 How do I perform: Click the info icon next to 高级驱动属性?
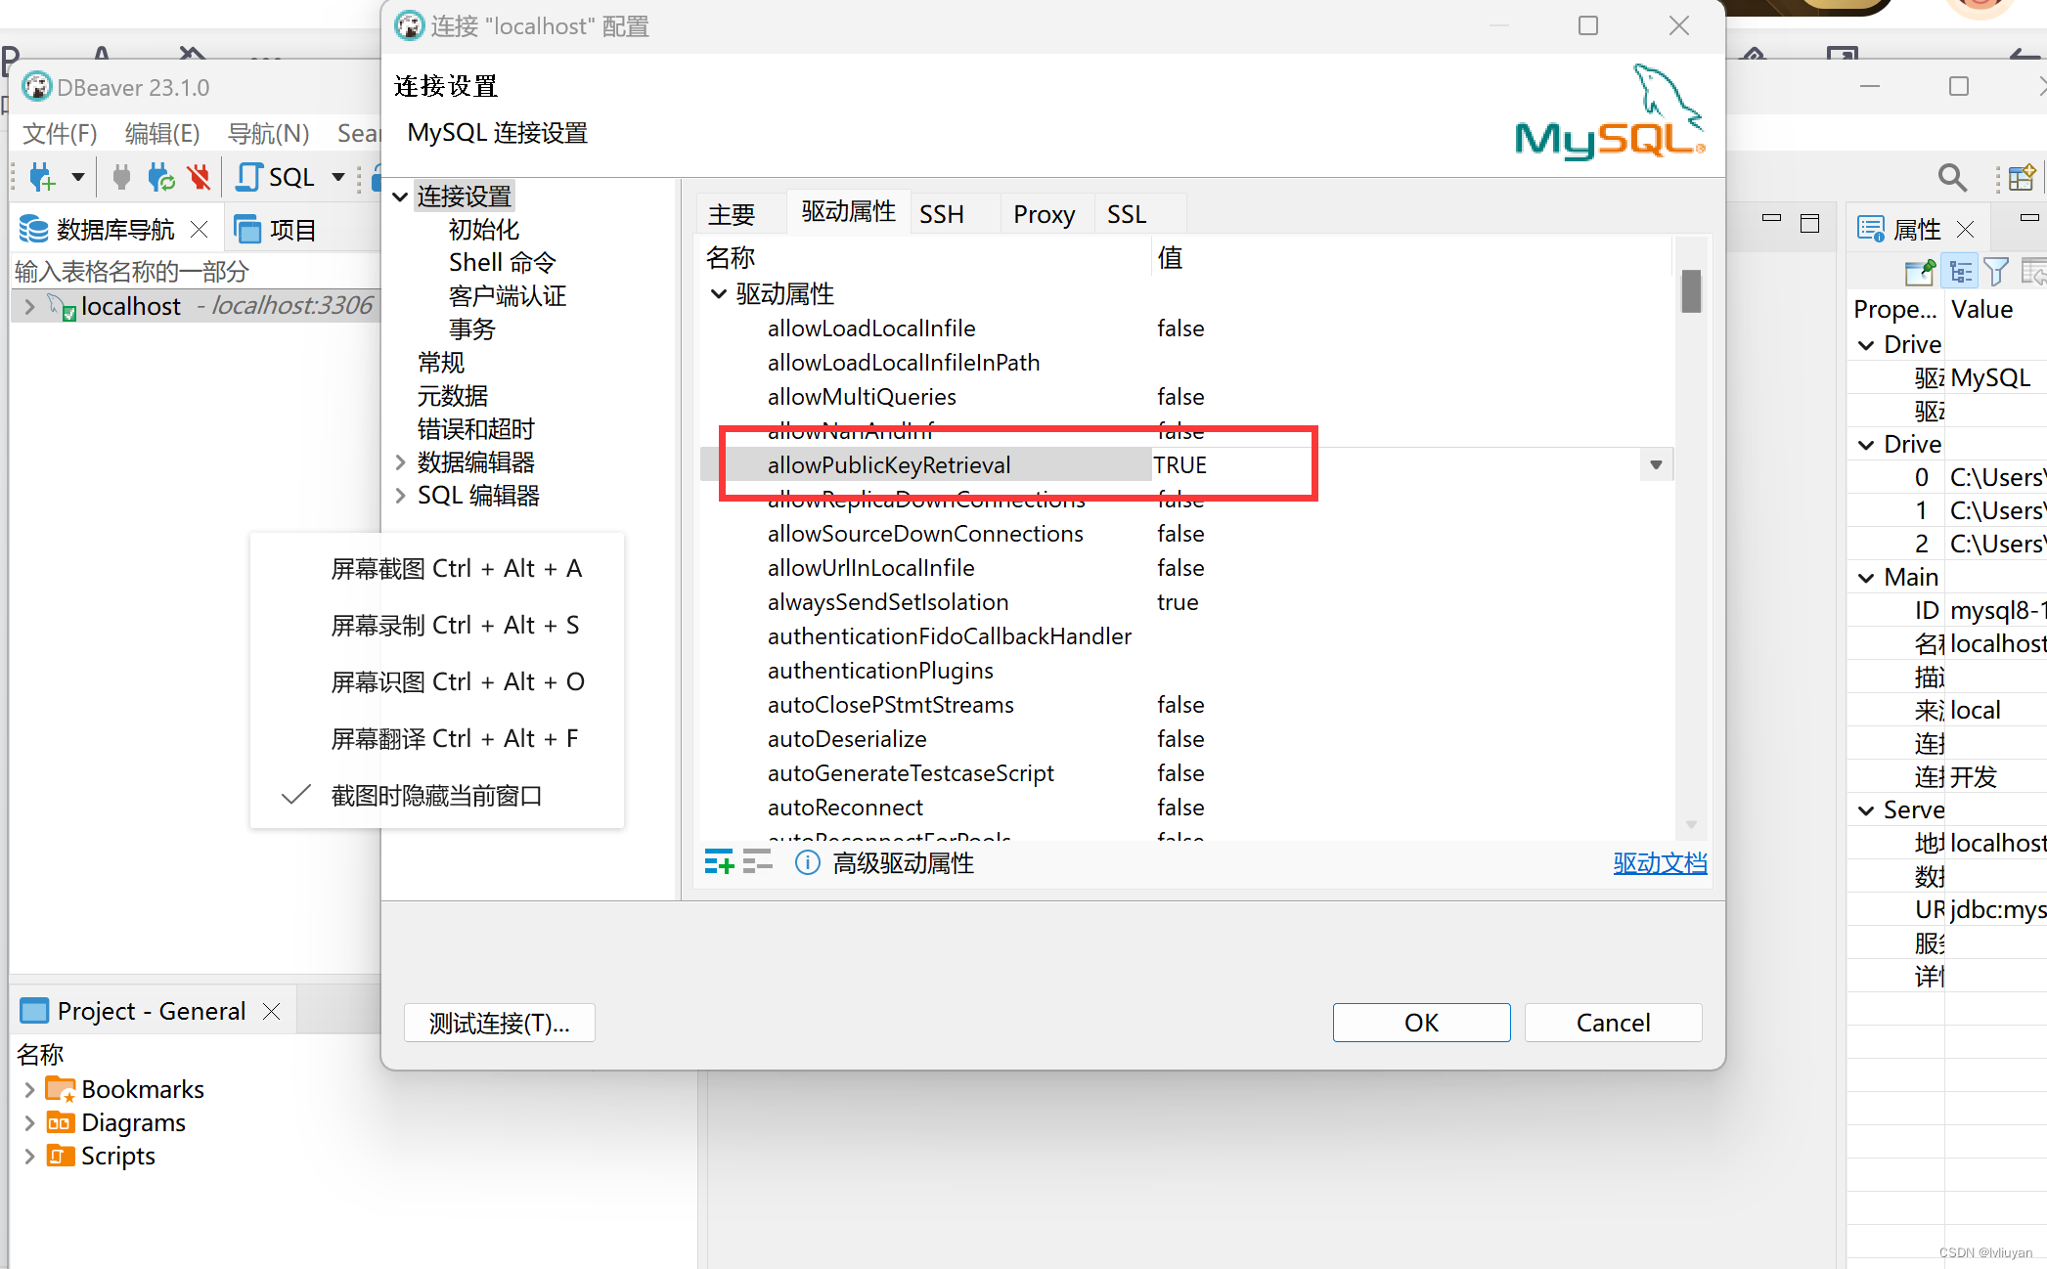[x=807, y=862]
